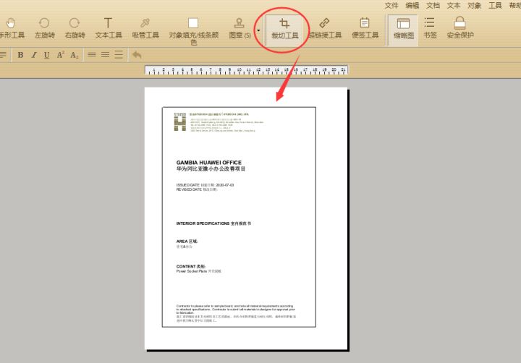Choose the stamp tool (图章)
521x363 pixels.
coord(240,28)
